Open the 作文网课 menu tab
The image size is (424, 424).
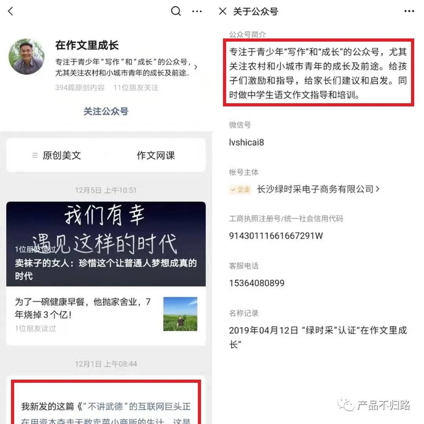tap(156, 155)
